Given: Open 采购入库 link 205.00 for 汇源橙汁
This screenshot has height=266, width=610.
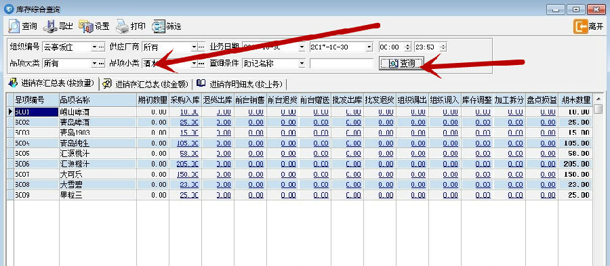Looking at the screenshot, I should [188, 164].
